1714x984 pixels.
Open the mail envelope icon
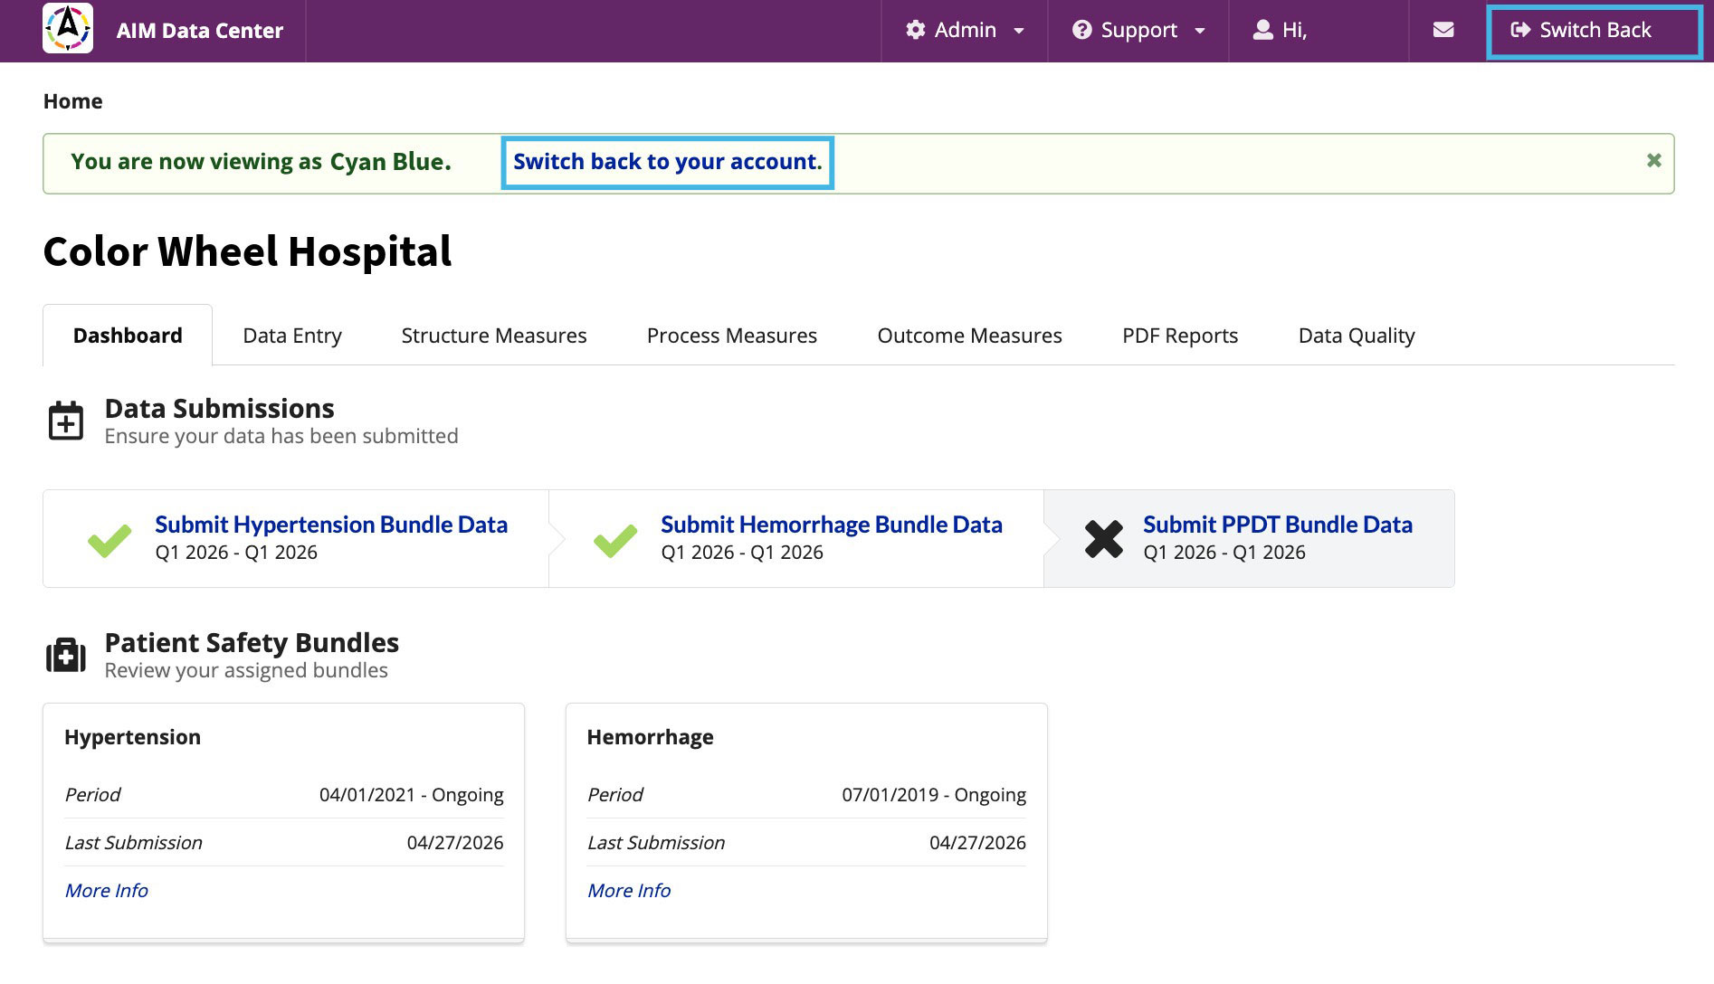click(x=1443, y=30)
